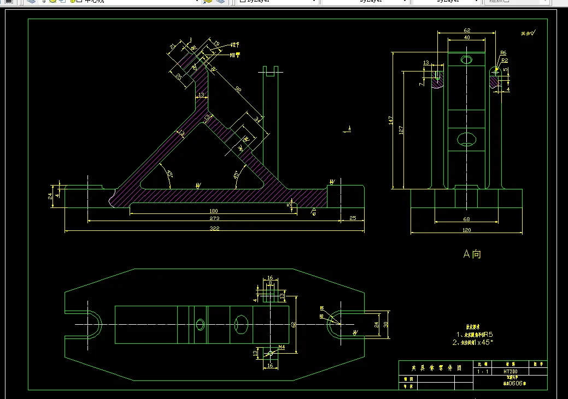Select the 24 slot dimension in top view
The image size is (568, 399).
[x=376, y=325]
